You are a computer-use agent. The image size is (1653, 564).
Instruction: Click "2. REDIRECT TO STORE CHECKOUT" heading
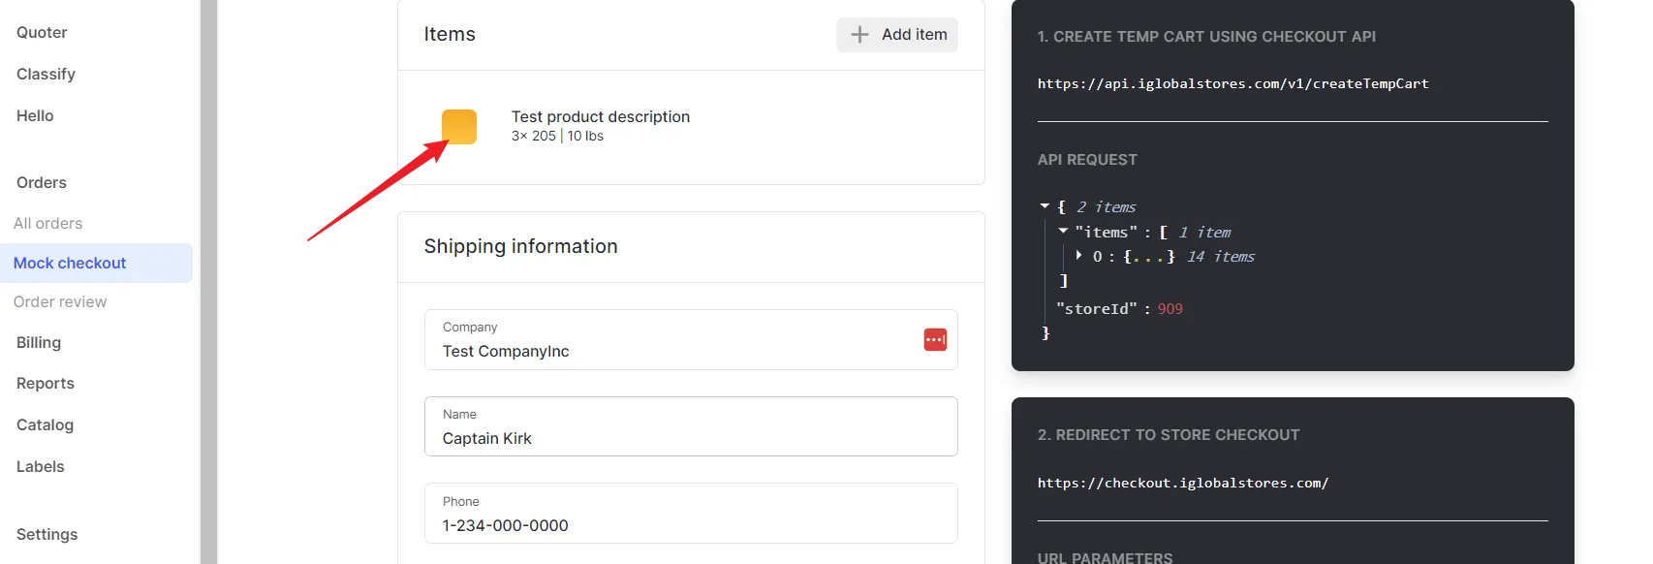pos(1169,434)
